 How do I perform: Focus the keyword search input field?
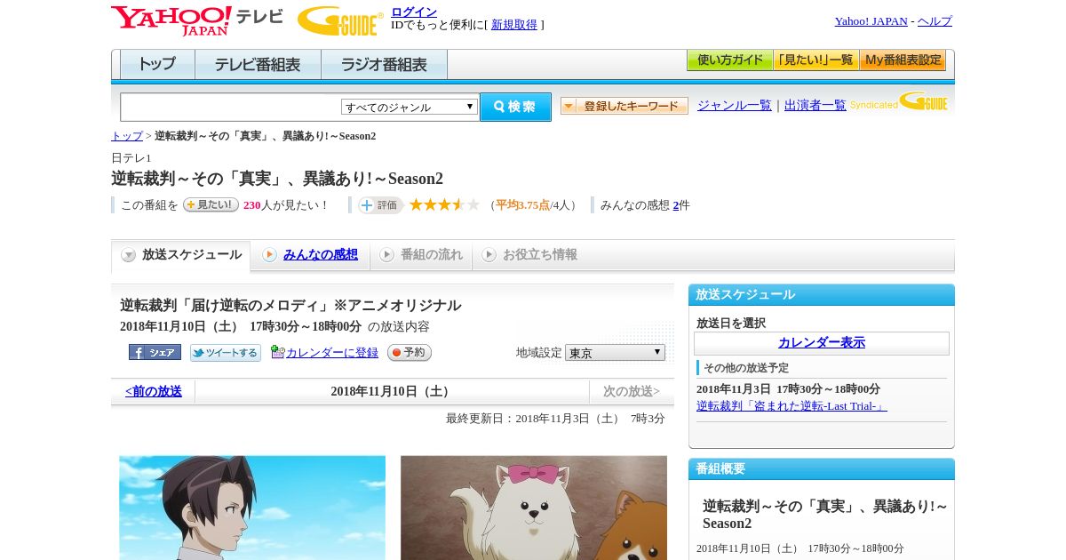point(231,107)
